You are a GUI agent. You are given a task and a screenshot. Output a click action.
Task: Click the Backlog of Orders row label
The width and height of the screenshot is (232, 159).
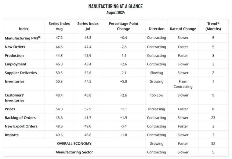20,118
